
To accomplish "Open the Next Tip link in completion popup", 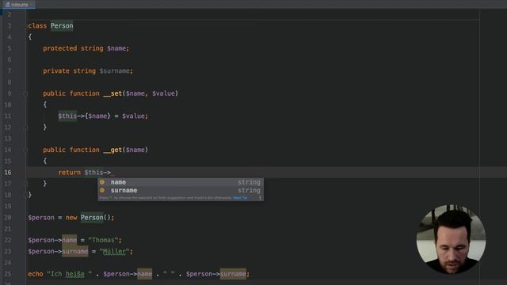I will [240, 198].
